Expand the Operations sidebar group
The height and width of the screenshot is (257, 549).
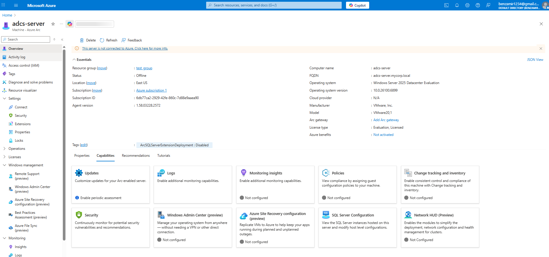point(4,149)
